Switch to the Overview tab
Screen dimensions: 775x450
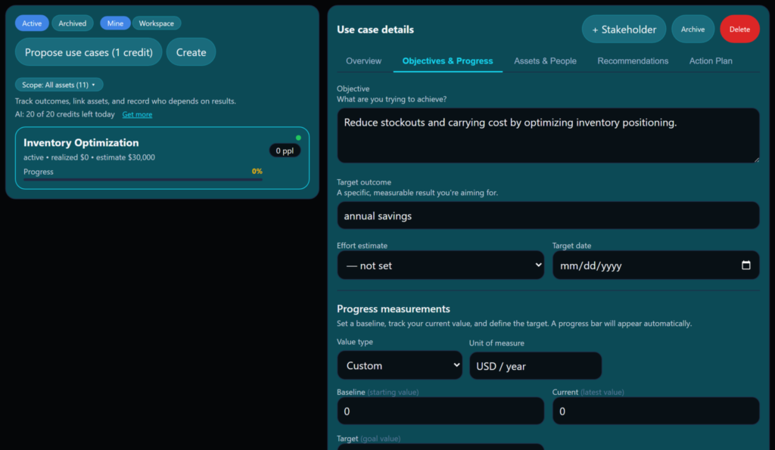(363, 61)
